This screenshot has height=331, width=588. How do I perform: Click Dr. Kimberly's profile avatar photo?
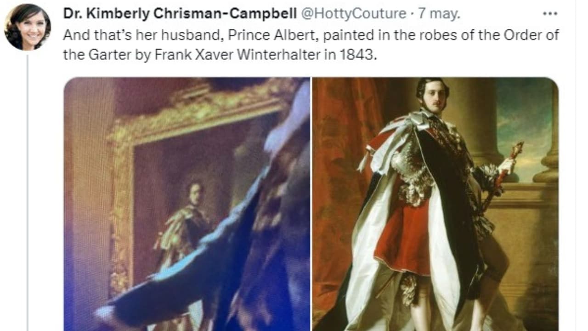click(x=27, y=27)
